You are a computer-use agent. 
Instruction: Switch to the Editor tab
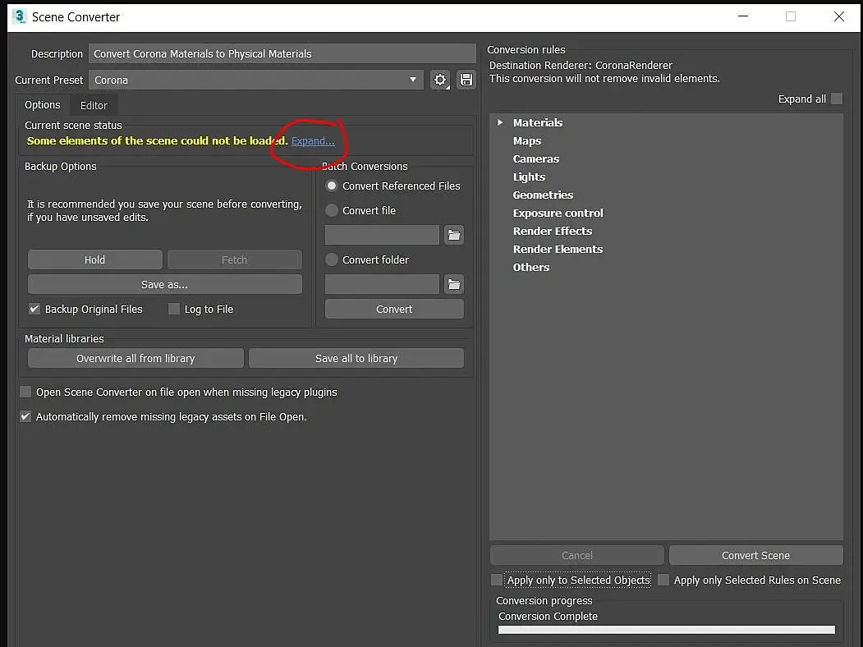[94, 105]
